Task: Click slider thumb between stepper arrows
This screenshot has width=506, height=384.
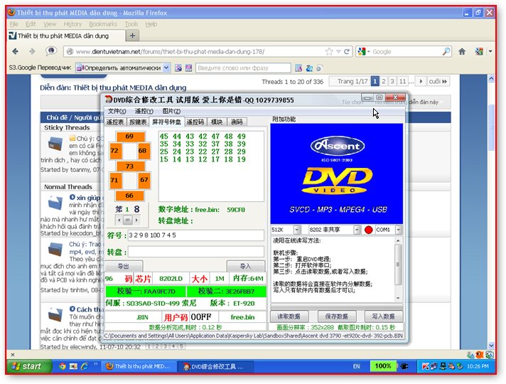Action: click(128, 220)
